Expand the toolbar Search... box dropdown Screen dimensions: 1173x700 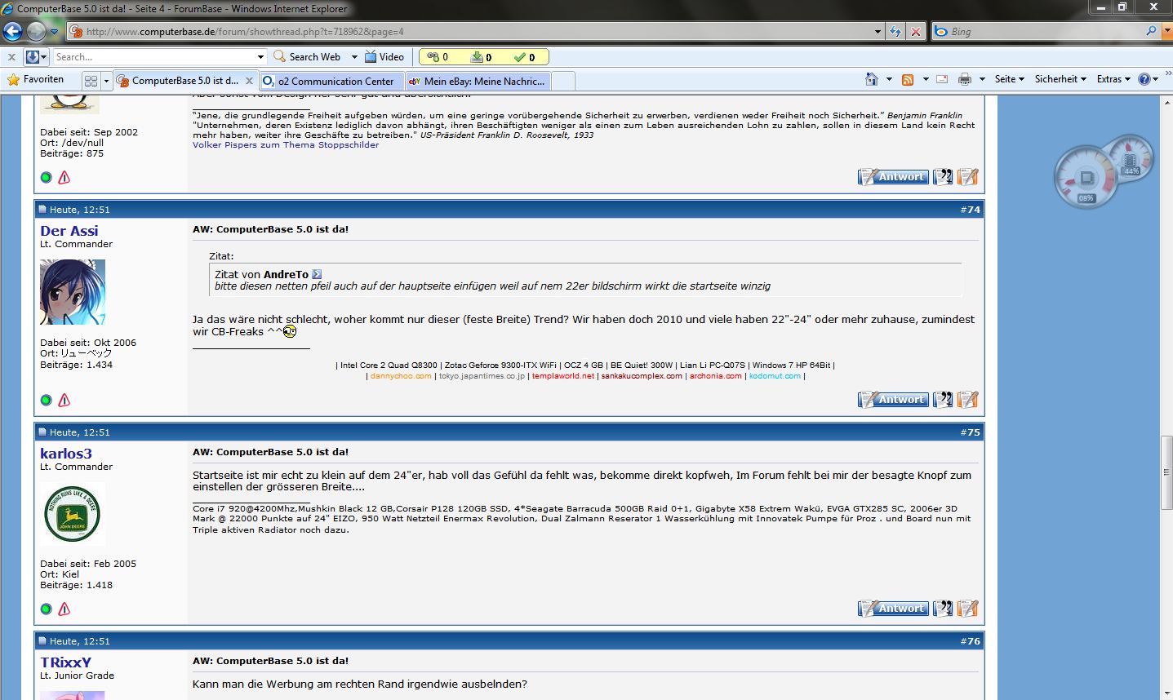[x=261, y=57]
